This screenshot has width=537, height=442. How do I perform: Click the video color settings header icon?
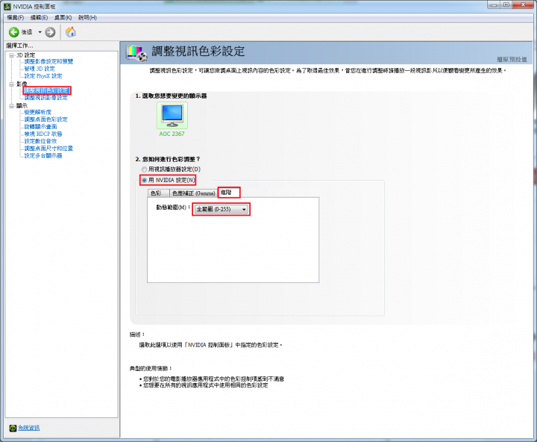pyautogui.click(x=136, y=53)
